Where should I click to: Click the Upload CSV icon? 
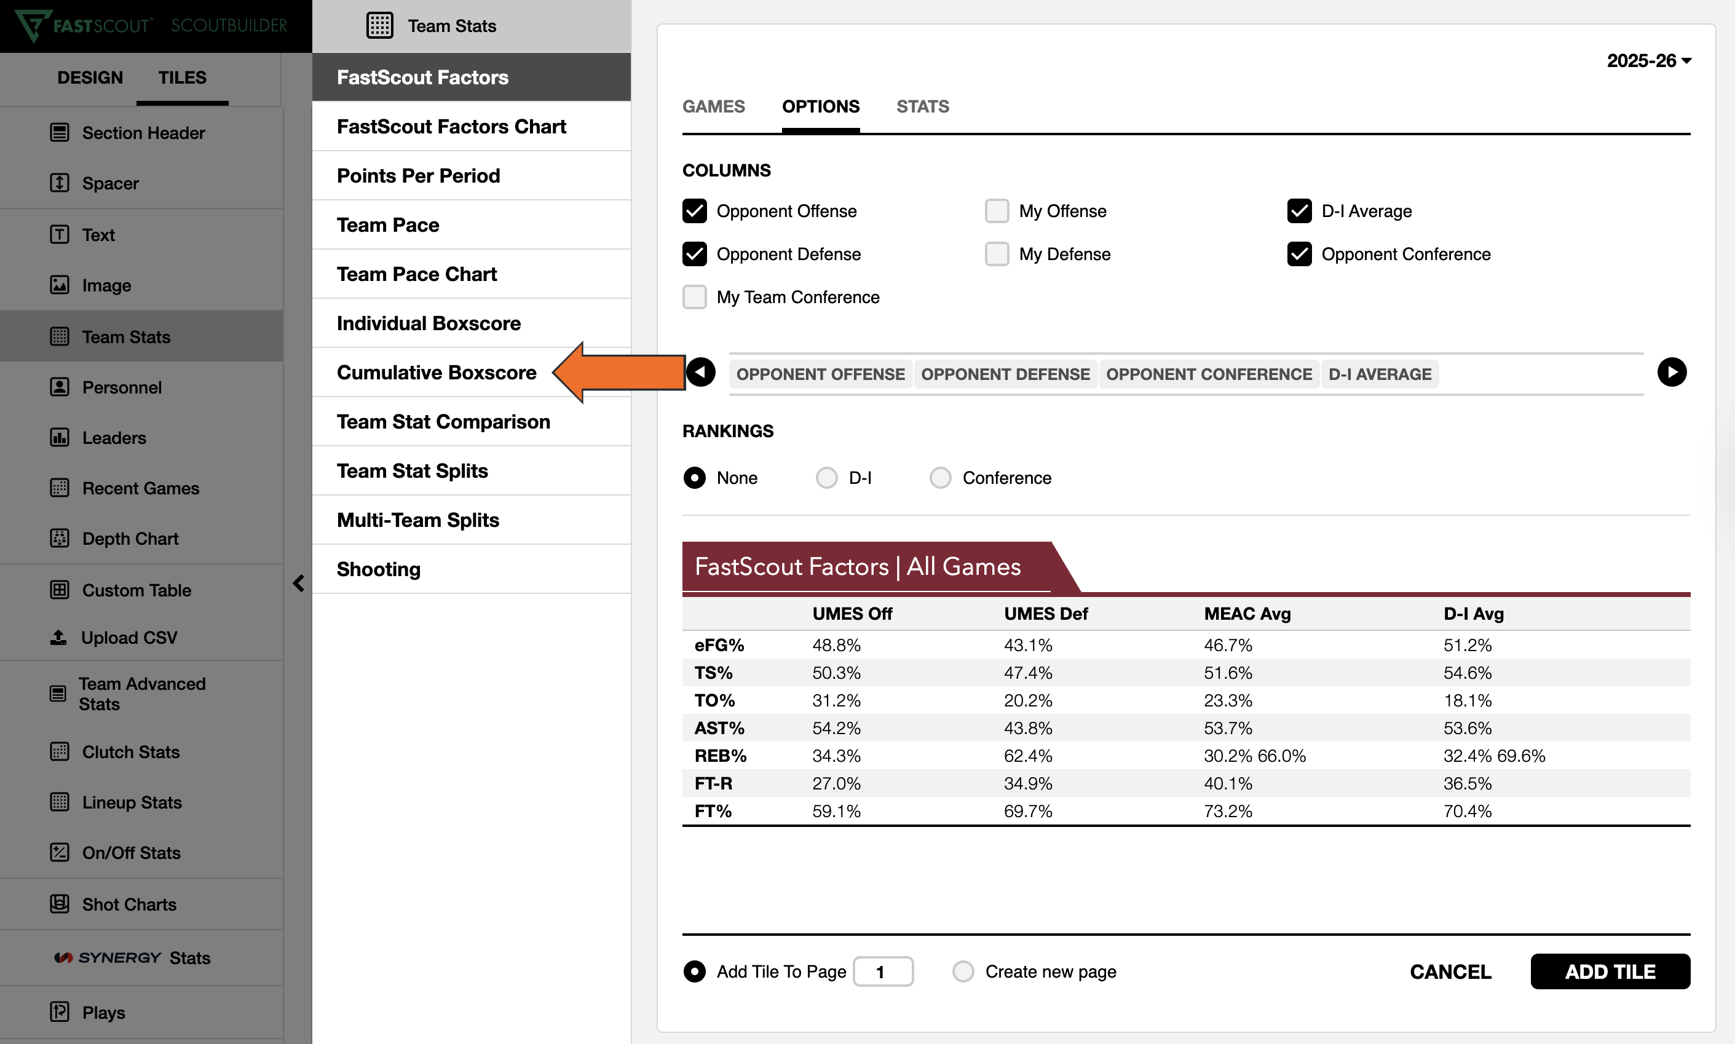[59, 638]
